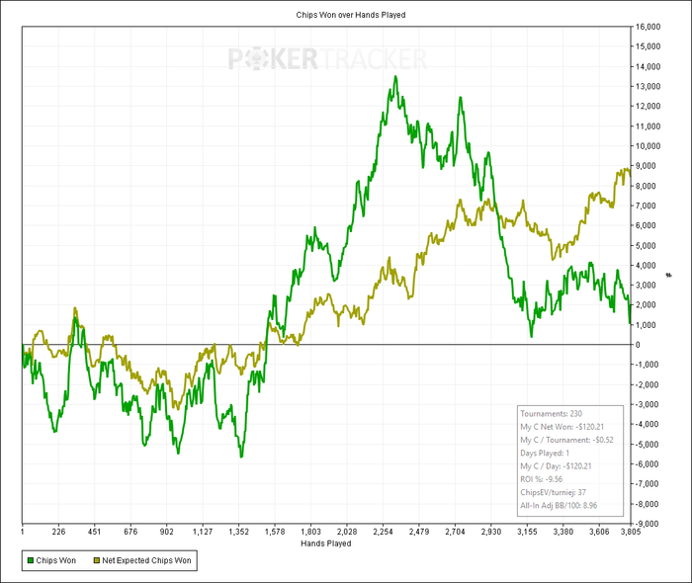
Task: Click 'Days Played: 1' in the stats box
Action: 545,453
